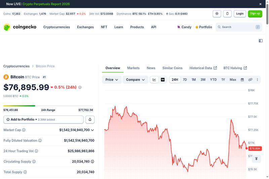This screenshot has width=269, height=179.
Task: Open the Cryptocurrencies menu
Action: [56, 27]
